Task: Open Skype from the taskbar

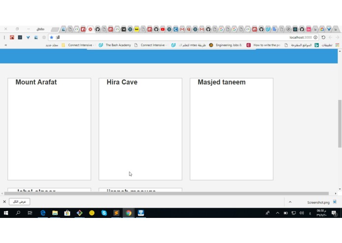Action: point(104,213)
